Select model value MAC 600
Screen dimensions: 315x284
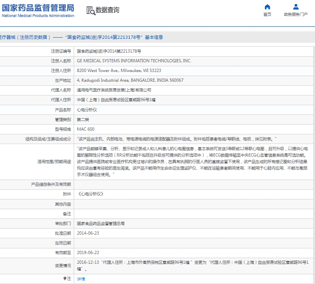pos(85,129)
